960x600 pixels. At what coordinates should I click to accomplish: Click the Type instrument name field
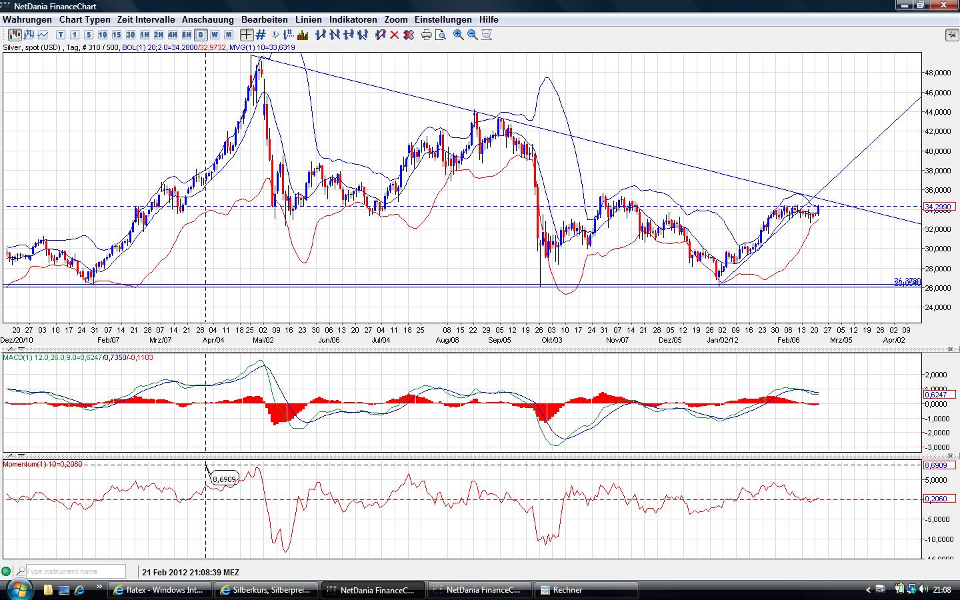[x=75, y=571]
